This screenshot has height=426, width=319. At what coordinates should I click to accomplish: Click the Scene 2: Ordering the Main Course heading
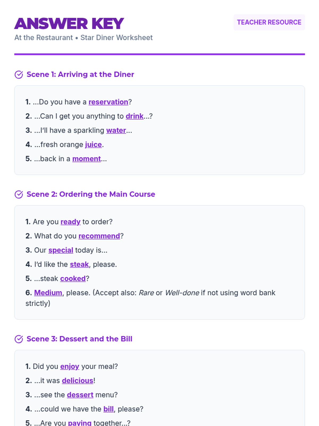coord(91,194)
